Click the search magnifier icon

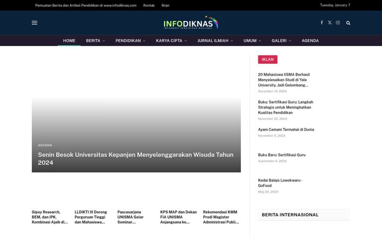[348, 23]
